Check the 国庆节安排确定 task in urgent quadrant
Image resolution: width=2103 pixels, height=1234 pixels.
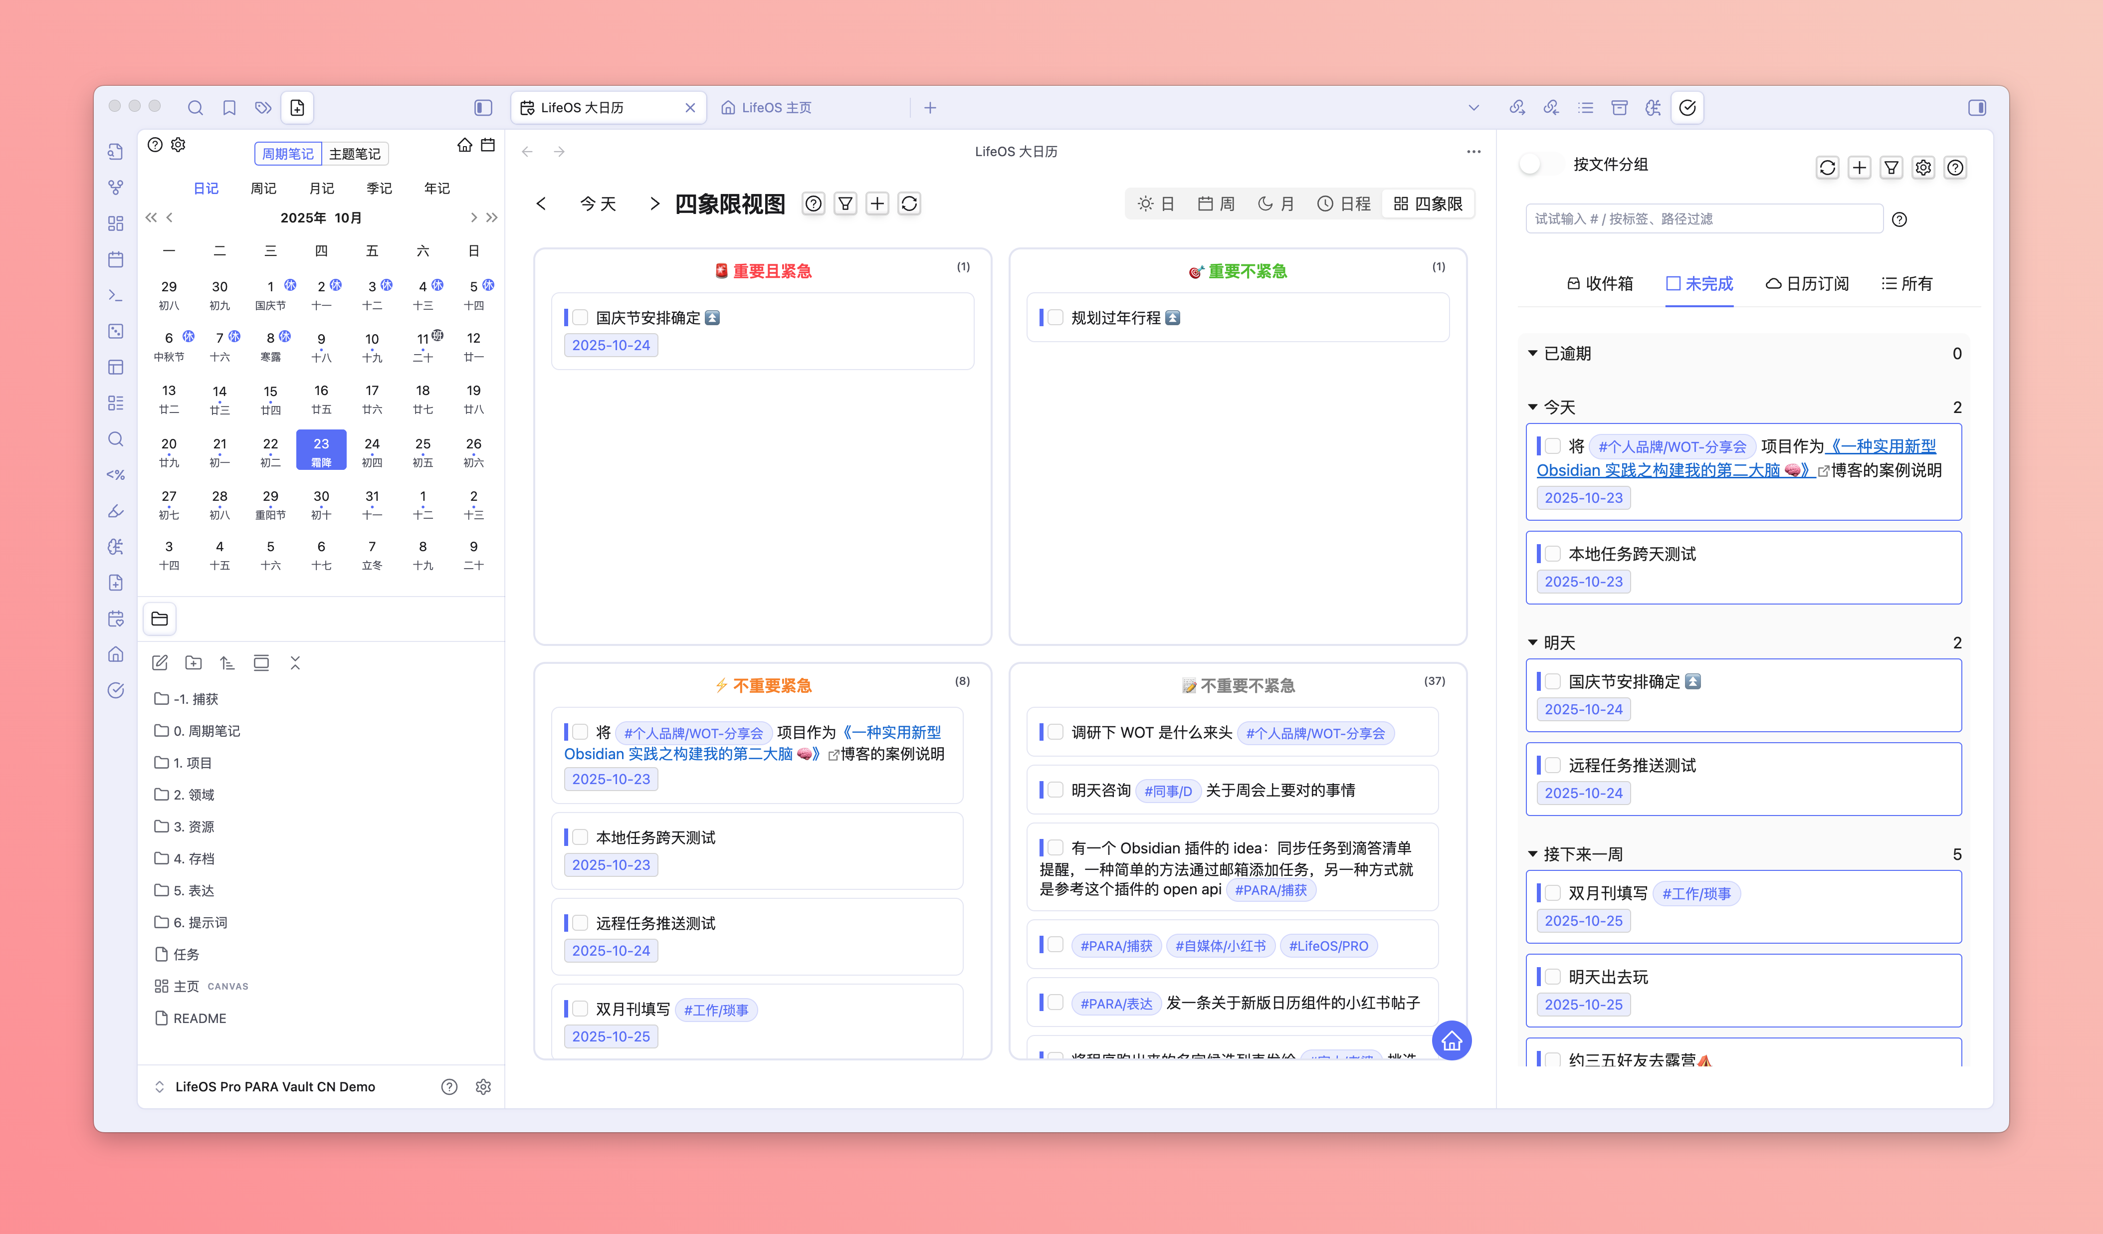pyautogui.click(x=581, y=318)
